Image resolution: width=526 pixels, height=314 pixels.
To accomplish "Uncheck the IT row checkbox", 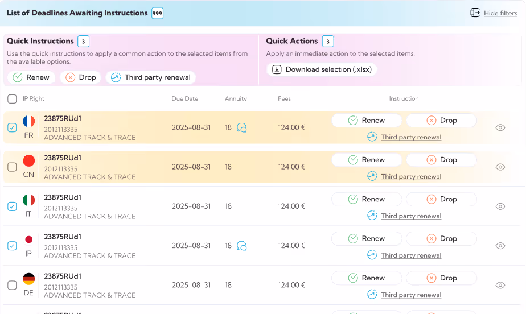I will (x=12, y=206).
